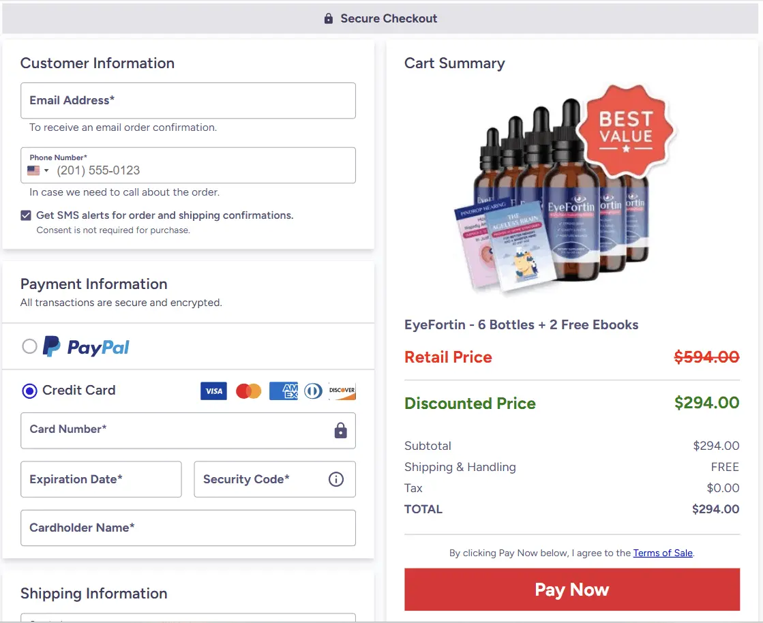Screen dimensions: 763x623
Task: Click the security code info icon
Action: (x=335, y=479)
